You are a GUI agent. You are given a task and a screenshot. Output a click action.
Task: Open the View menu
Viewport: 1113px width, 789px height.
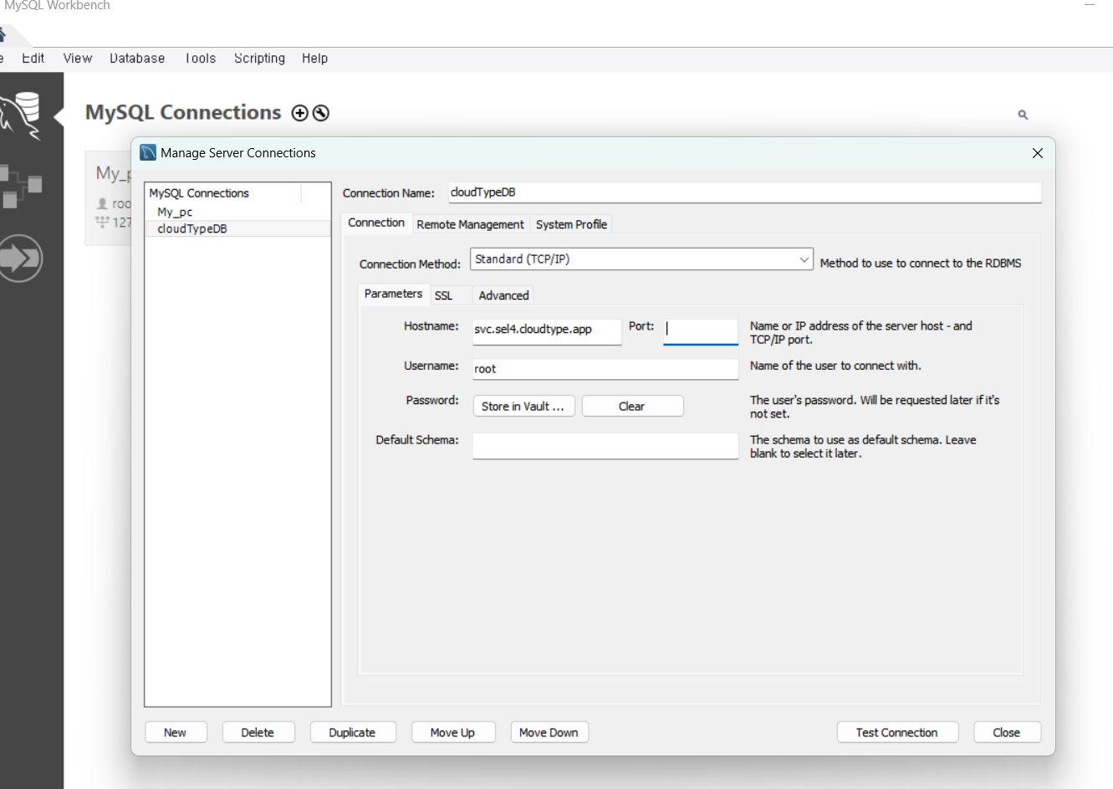pyautogui.click(x=78, y=59)
